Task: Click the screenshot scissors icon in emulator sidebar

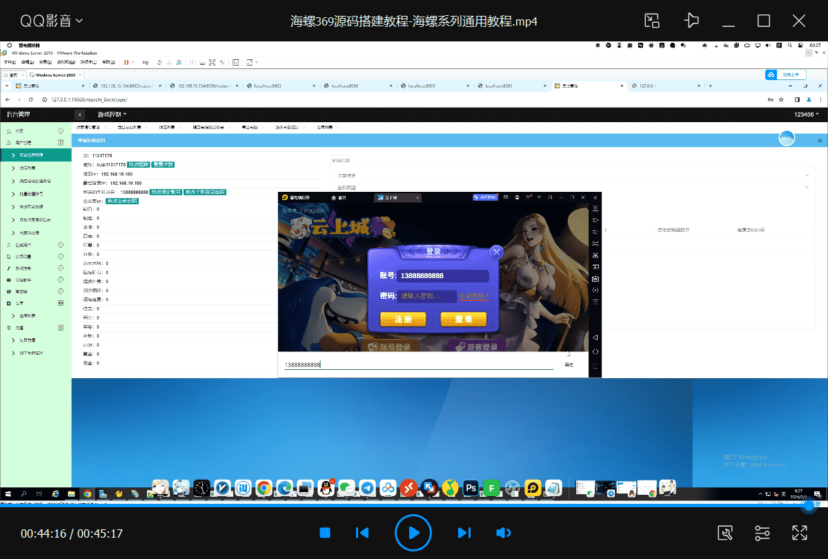Action: click(x=595, y=255)
